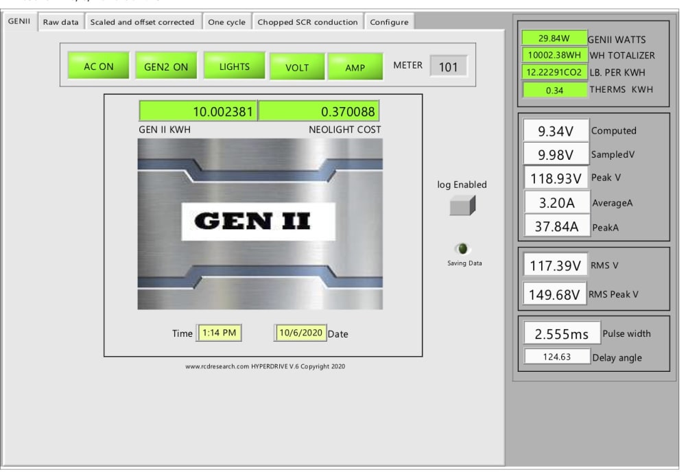Select the AMP button
The width and height of the screenshot is (686, 474).
[x=355, y=67]
